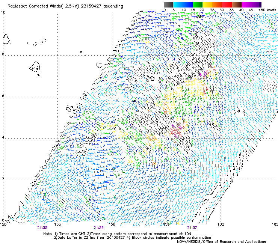Click the cyan-blue 5-15 knots legend gradient
This screenshot has width=278, height=244.
coord(183,5)
